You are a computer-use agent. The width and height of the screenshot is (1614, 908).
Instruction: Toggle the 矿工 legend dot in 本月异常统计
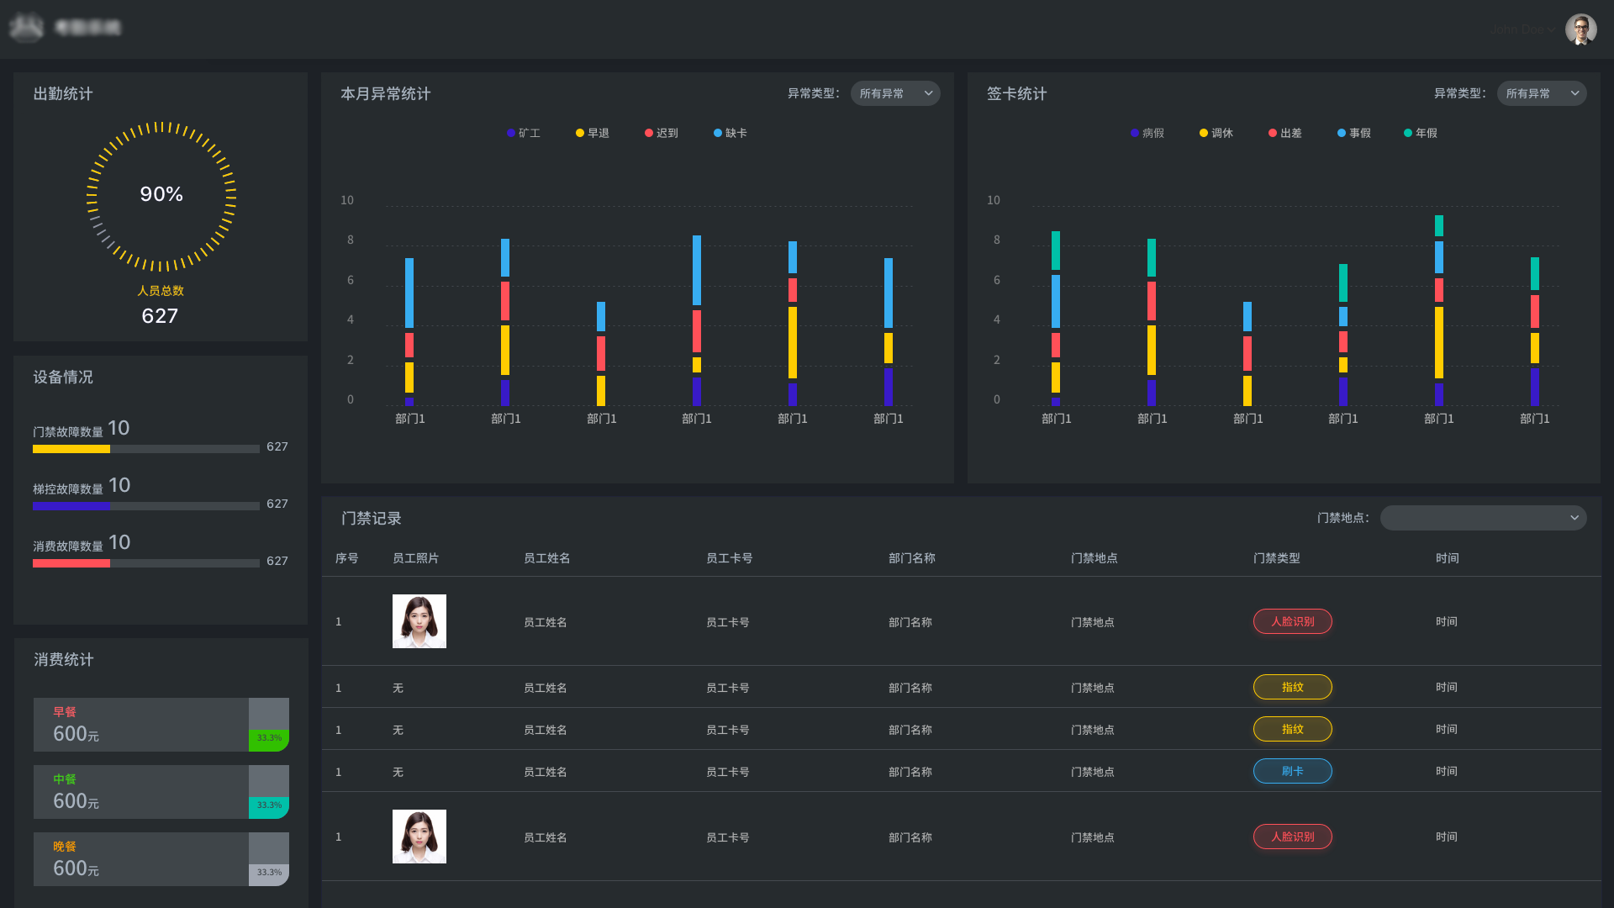tap(511, 133)
